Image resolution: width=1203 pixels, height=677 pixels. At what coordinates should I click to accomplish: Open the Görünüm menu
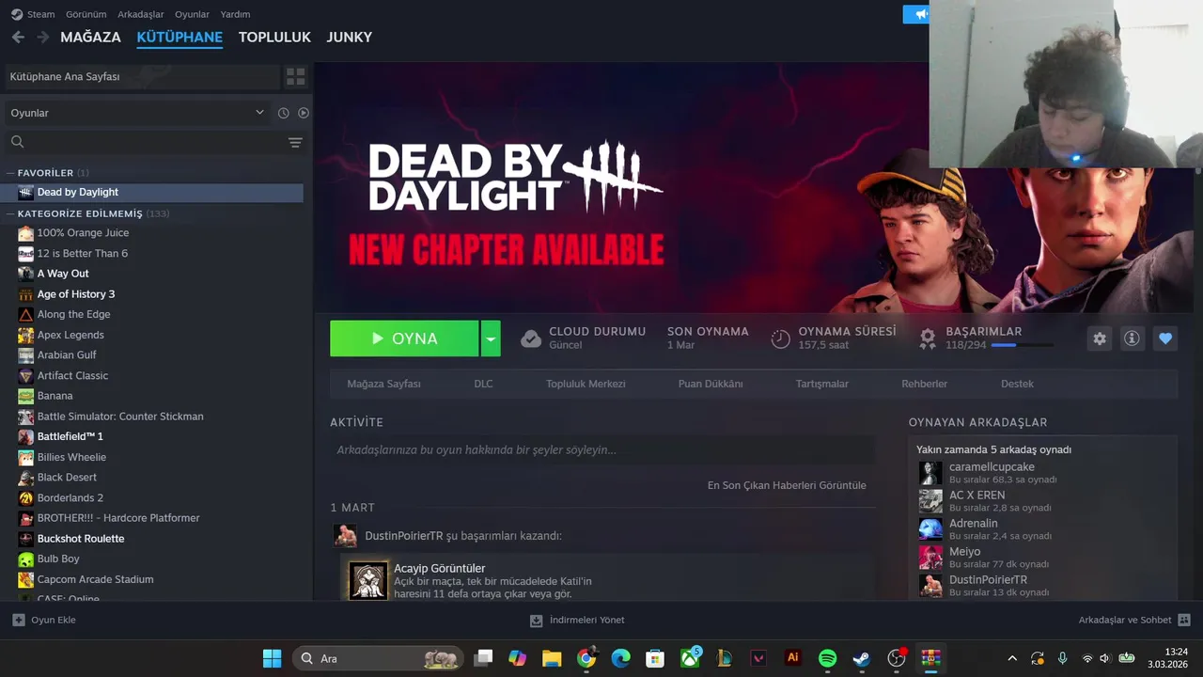[x=86, y=14]
